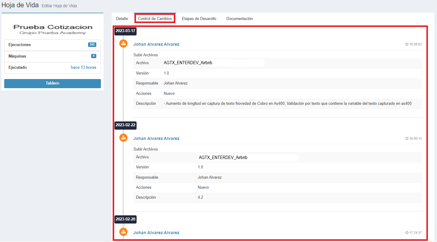Viewport: 437px width, 242px height.
Task: Click the clock icon beside 16:00:15
Action: [407, 138]
